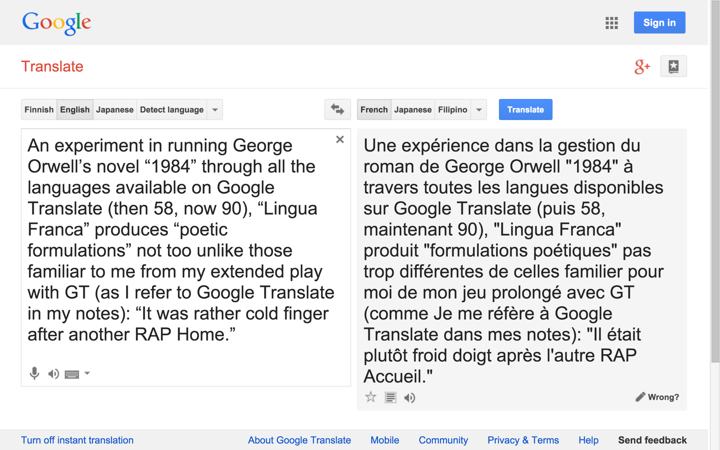
Task: Play audio of the French translation
Action: click(409, 397)
